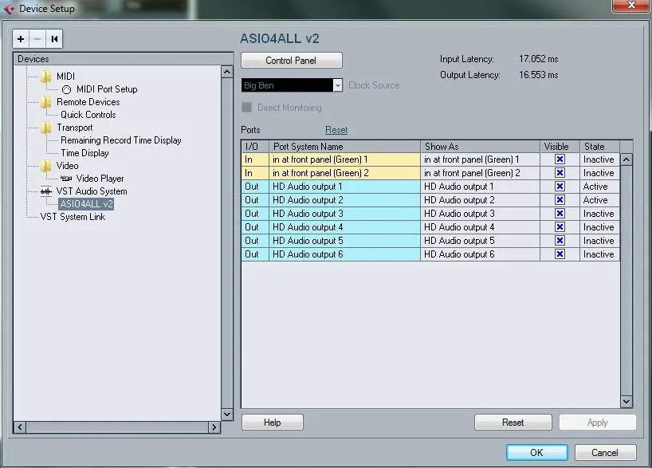652x468 pixels.
Task: Click the Reset link above ports
Action: (336, 130)
